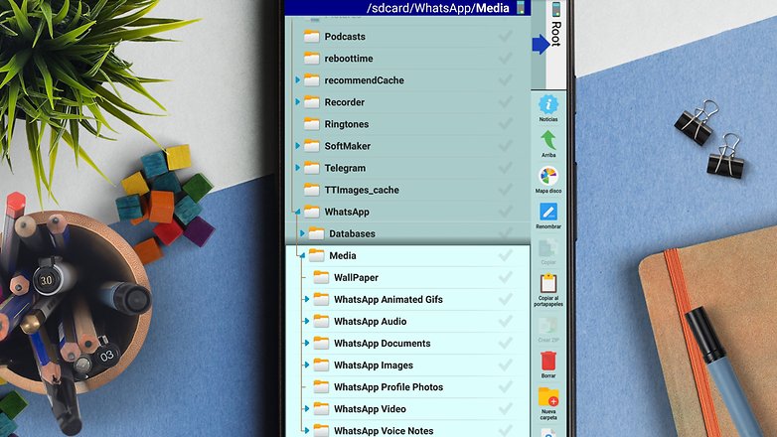Tap the Copiar al portapapeles clipboard icon
This screenshot has height=437, width=777.
click(548, 284)
